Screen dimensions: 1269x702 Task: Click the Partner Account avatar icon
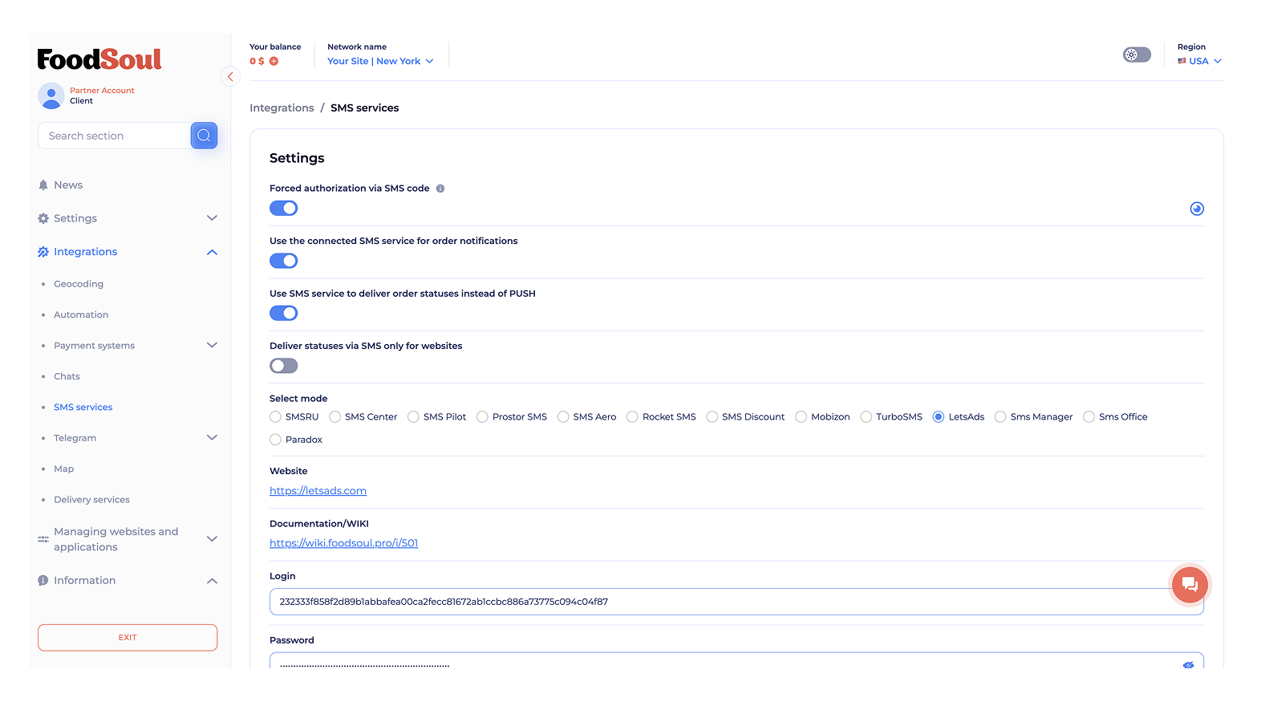coord(51,95)
